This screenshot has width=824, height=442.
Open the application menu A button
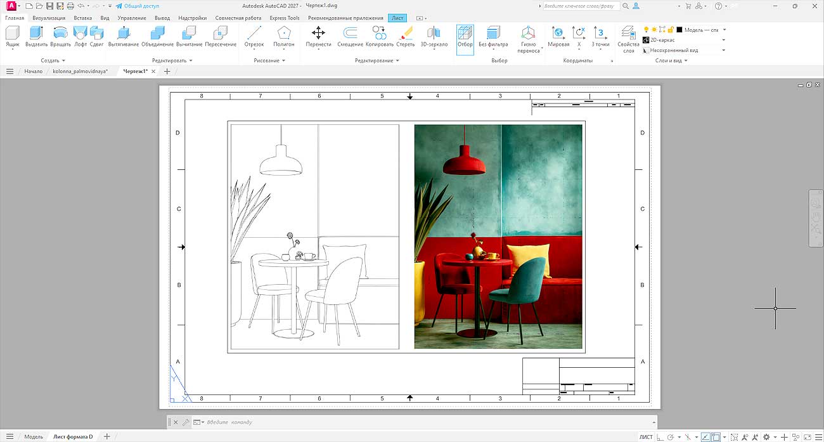(11, 6)
